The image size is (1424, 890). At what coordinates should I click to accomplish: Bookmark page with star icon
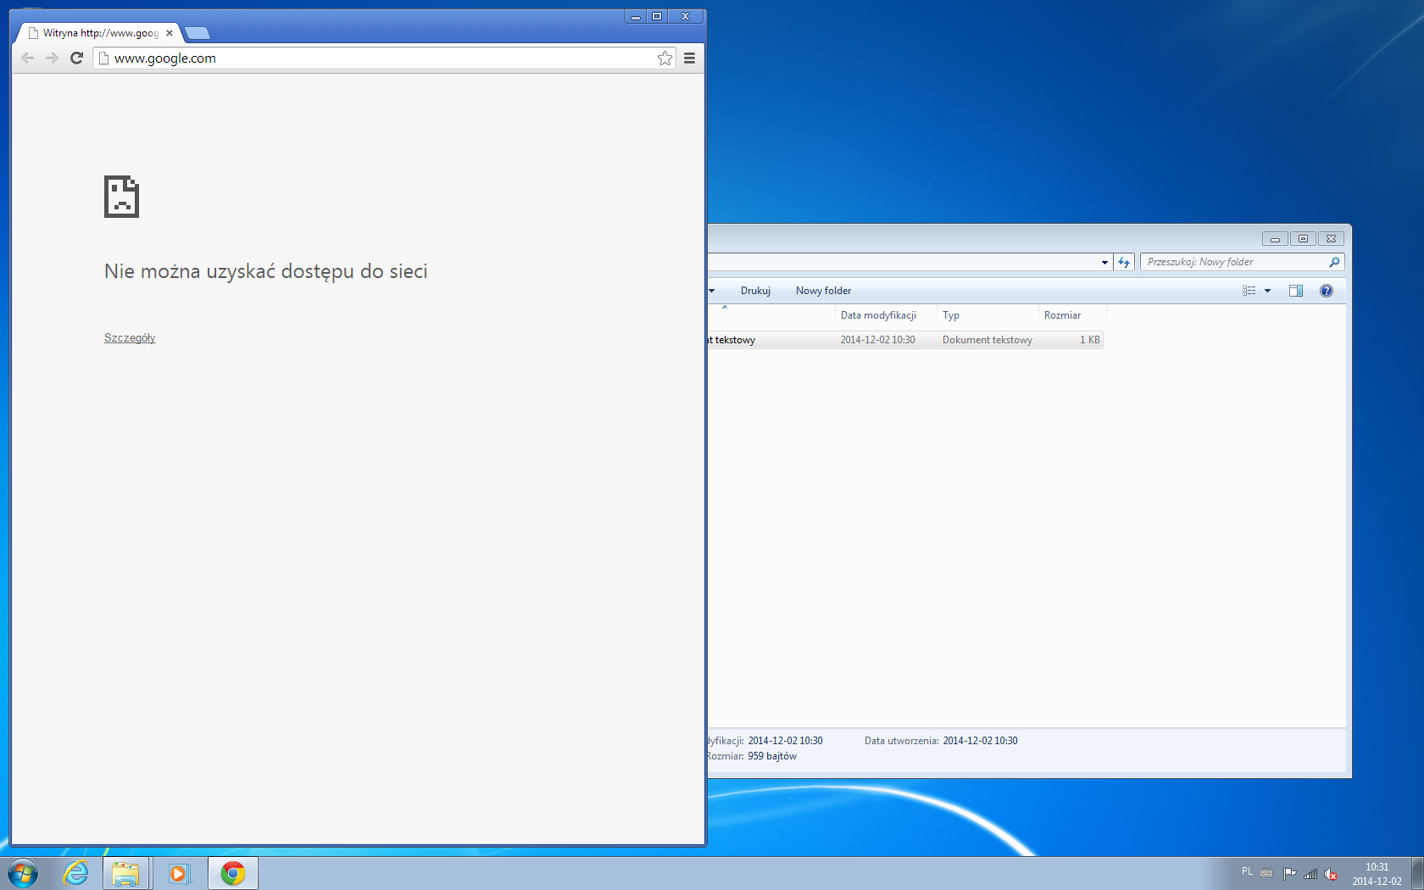(x=665, y=58)
